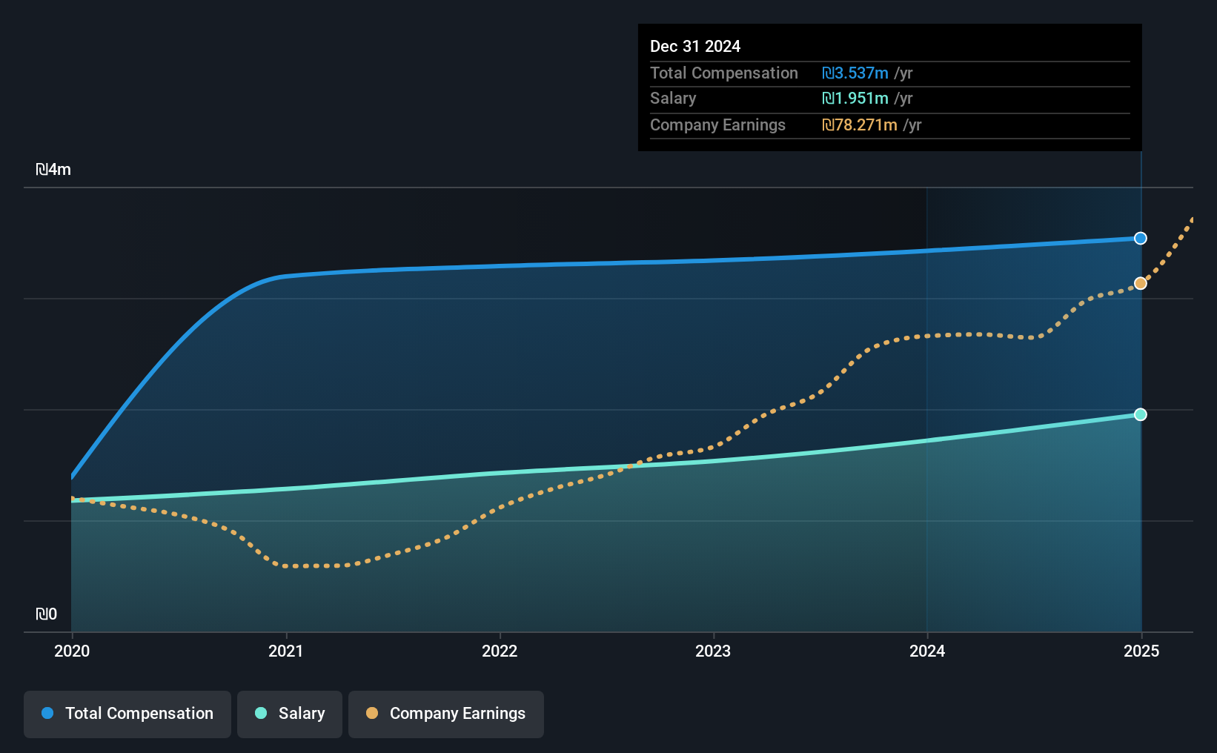Click the teal Salary legend dot
Screen dimensions: 1217x753
pos(261,713)
